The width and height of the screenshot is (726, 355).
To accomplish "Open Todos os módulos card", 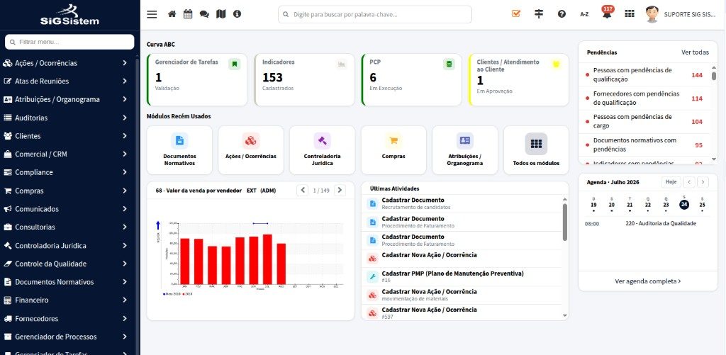I will point(536,150).
